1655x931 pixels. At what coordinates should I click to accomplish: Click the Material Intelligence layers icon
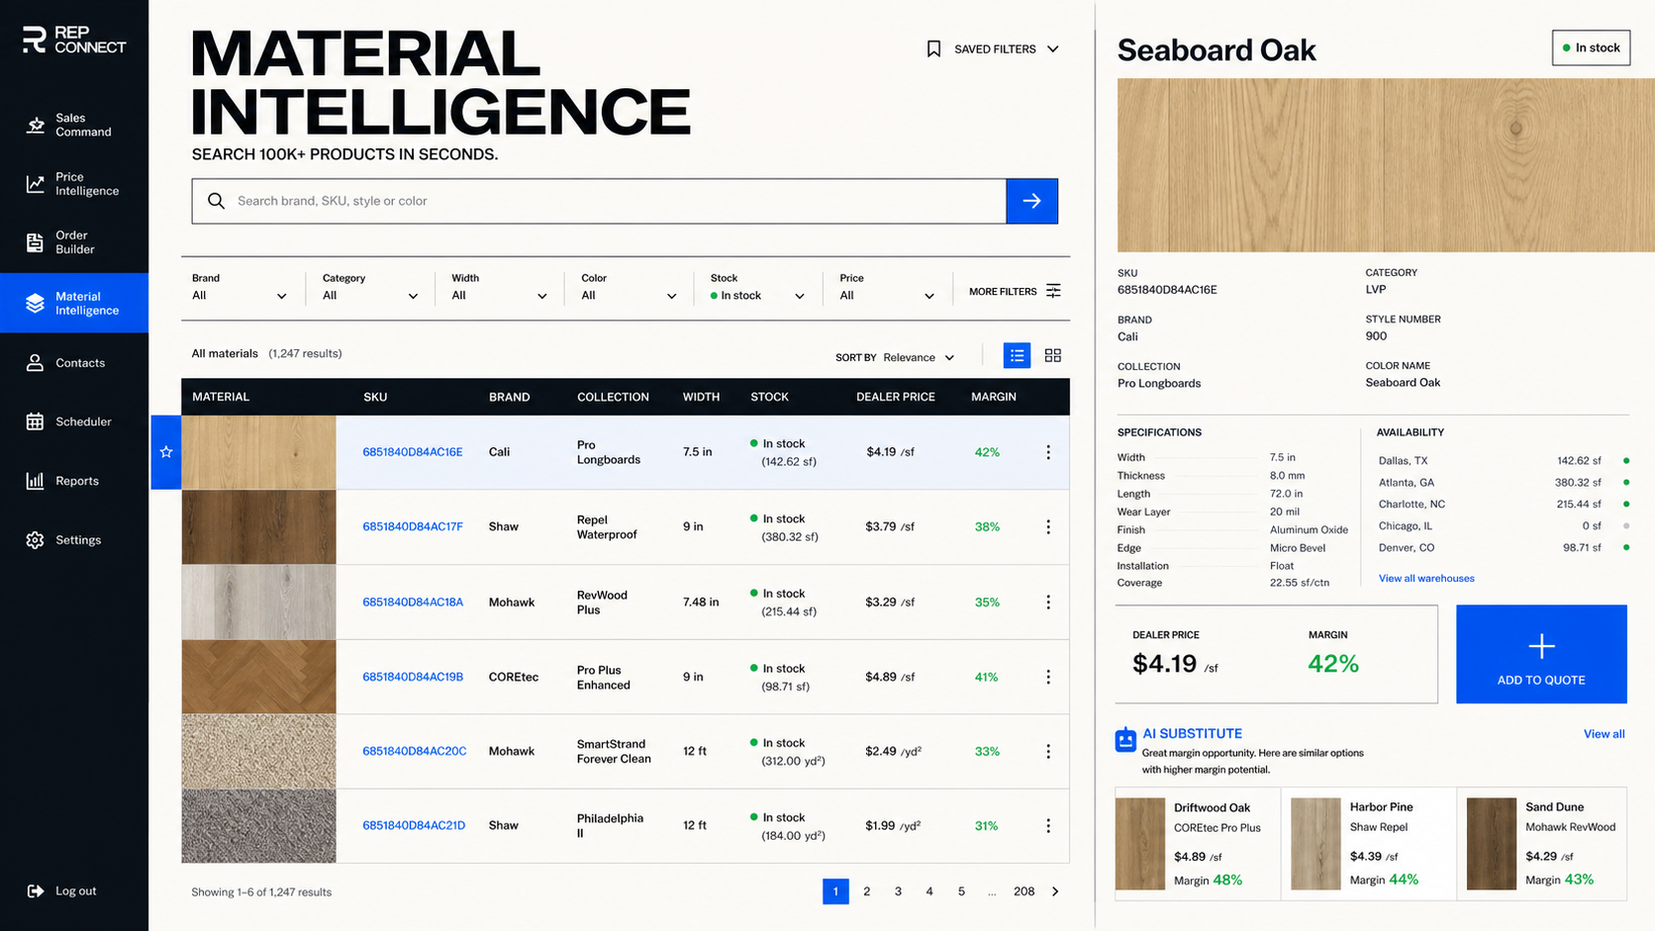36,303
